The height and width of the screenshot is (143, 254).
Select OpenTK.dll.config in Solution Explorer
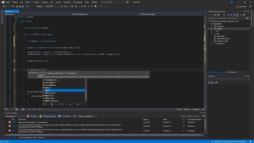tap(223, 39)
